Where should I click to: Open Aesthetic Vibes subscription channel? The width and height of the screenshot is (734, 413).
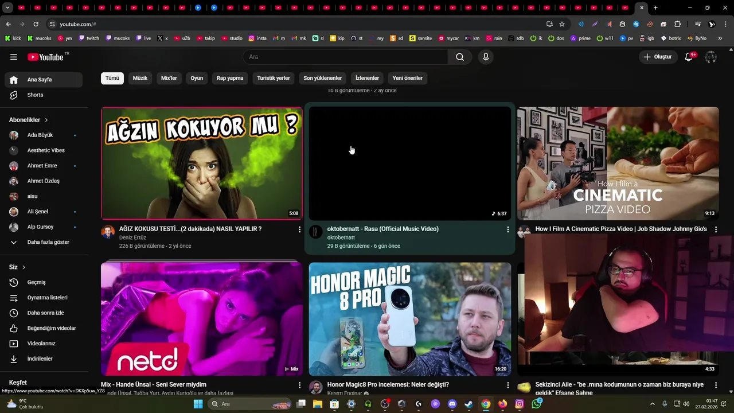44,150
